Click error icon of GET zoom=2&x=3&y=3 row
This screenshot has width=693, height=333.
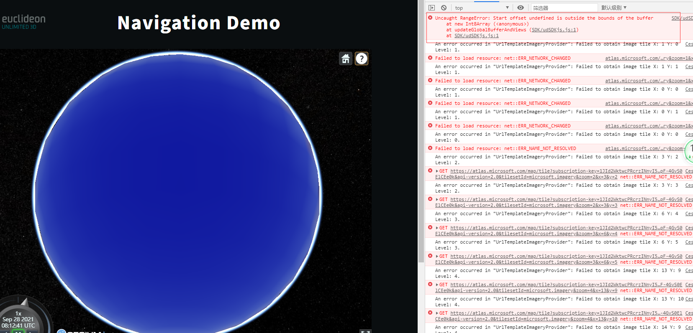point(430,199)
